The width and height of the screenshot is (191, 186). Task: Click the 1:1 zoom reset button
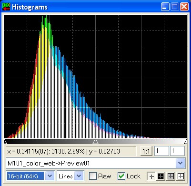(146, 151)
